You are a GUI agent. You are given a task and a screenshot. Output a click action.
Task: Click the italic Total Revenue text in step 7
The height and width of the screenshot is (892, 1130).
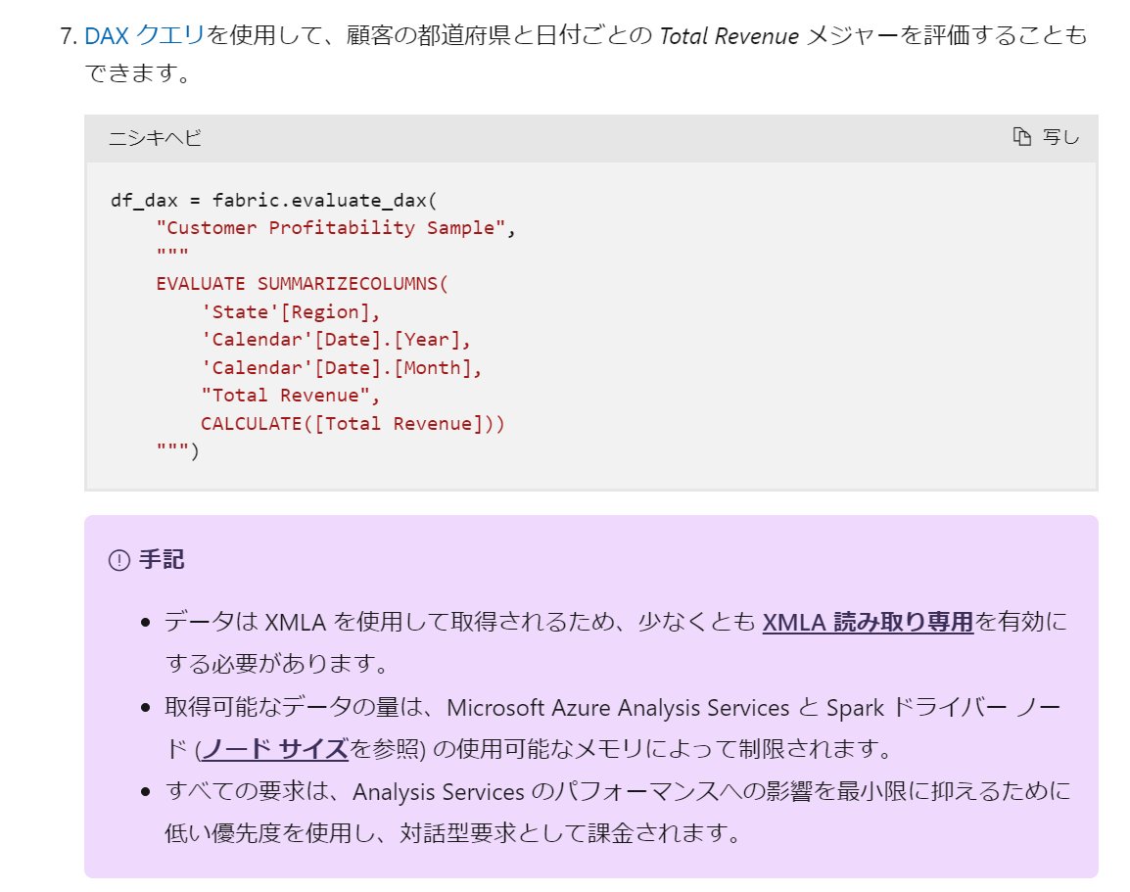coord(730,36)
